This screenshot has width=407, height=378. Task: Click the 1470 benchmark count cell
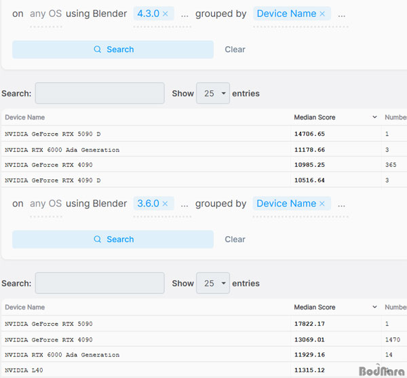tap(393, 340)
